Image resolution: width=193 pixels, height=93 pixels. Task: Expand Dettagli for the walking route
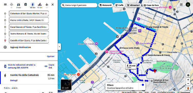tap(14, 81)
